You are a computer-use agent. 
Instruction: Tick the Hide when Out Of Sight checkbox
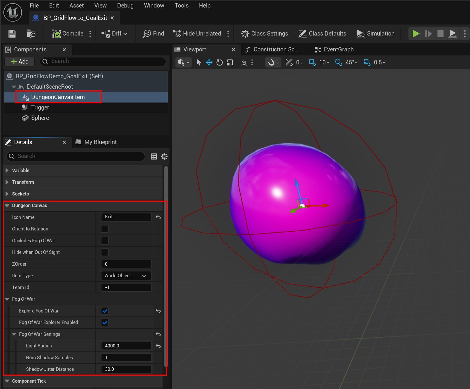point(105,252)
